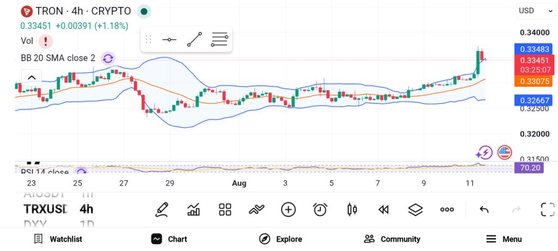Open the chart compare lines icon
558x251 pixels.
(257, 210)
